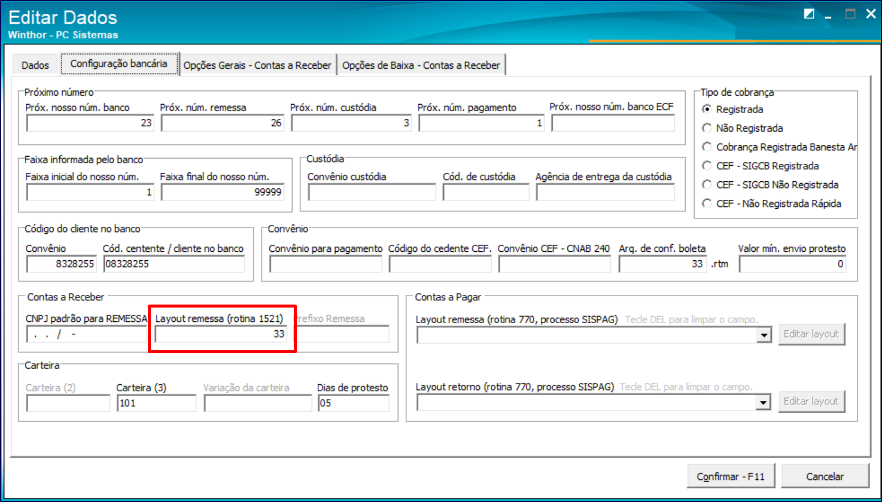The image size is (882, 502).
Task: Open Opções de Baixa - Contas a Receber tab
Action: click(421, 65)
